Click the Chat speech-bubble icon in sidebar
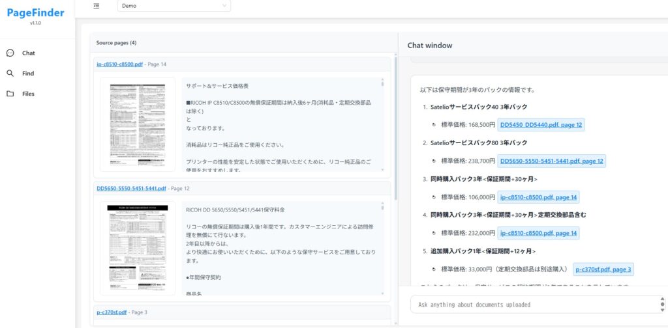Viewport: 668px width, 328px height. [x=10, y=53]
